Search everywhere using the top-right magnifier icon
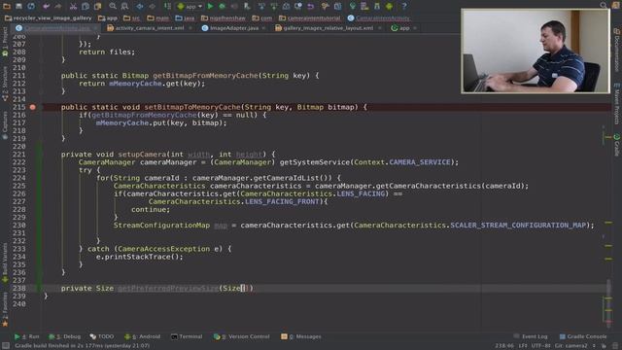This screenshot has width=622, height=350. (604, 5)
